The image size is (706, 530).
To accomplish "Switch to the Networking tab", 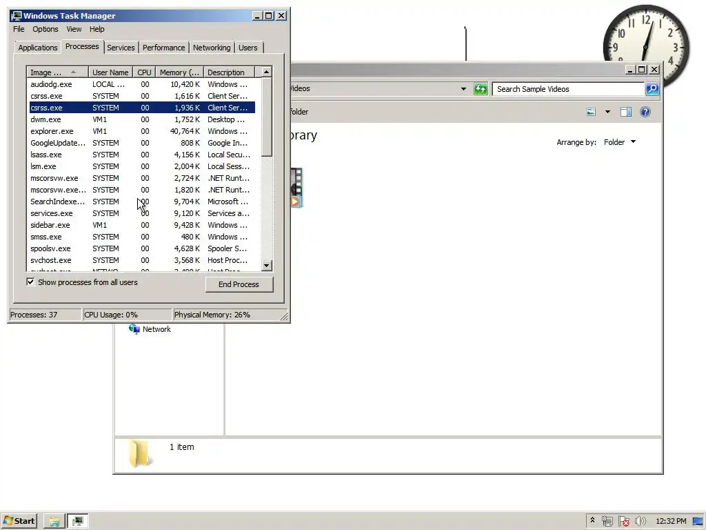I will coord(212,48).
